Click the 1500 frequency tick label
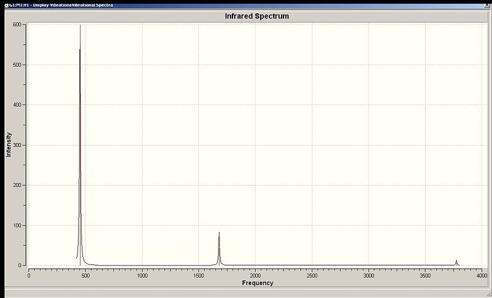Screen dimensions: 492x298 [x=199, y=276]
